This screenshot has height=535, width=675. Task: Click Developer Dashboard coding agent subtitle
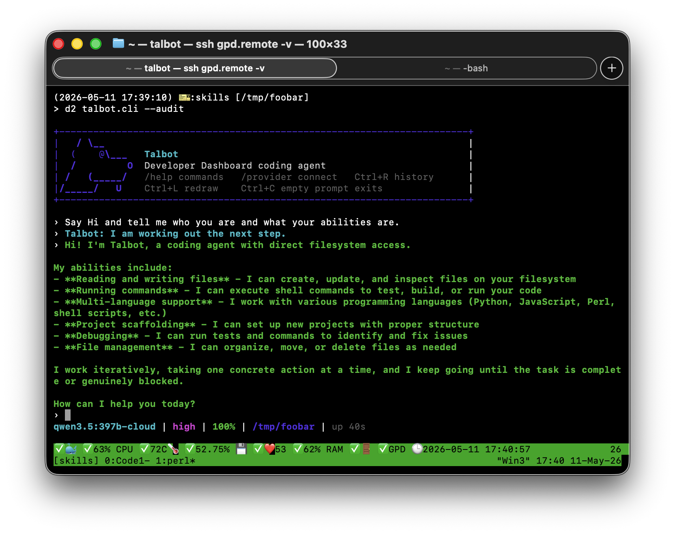(235, 165)
